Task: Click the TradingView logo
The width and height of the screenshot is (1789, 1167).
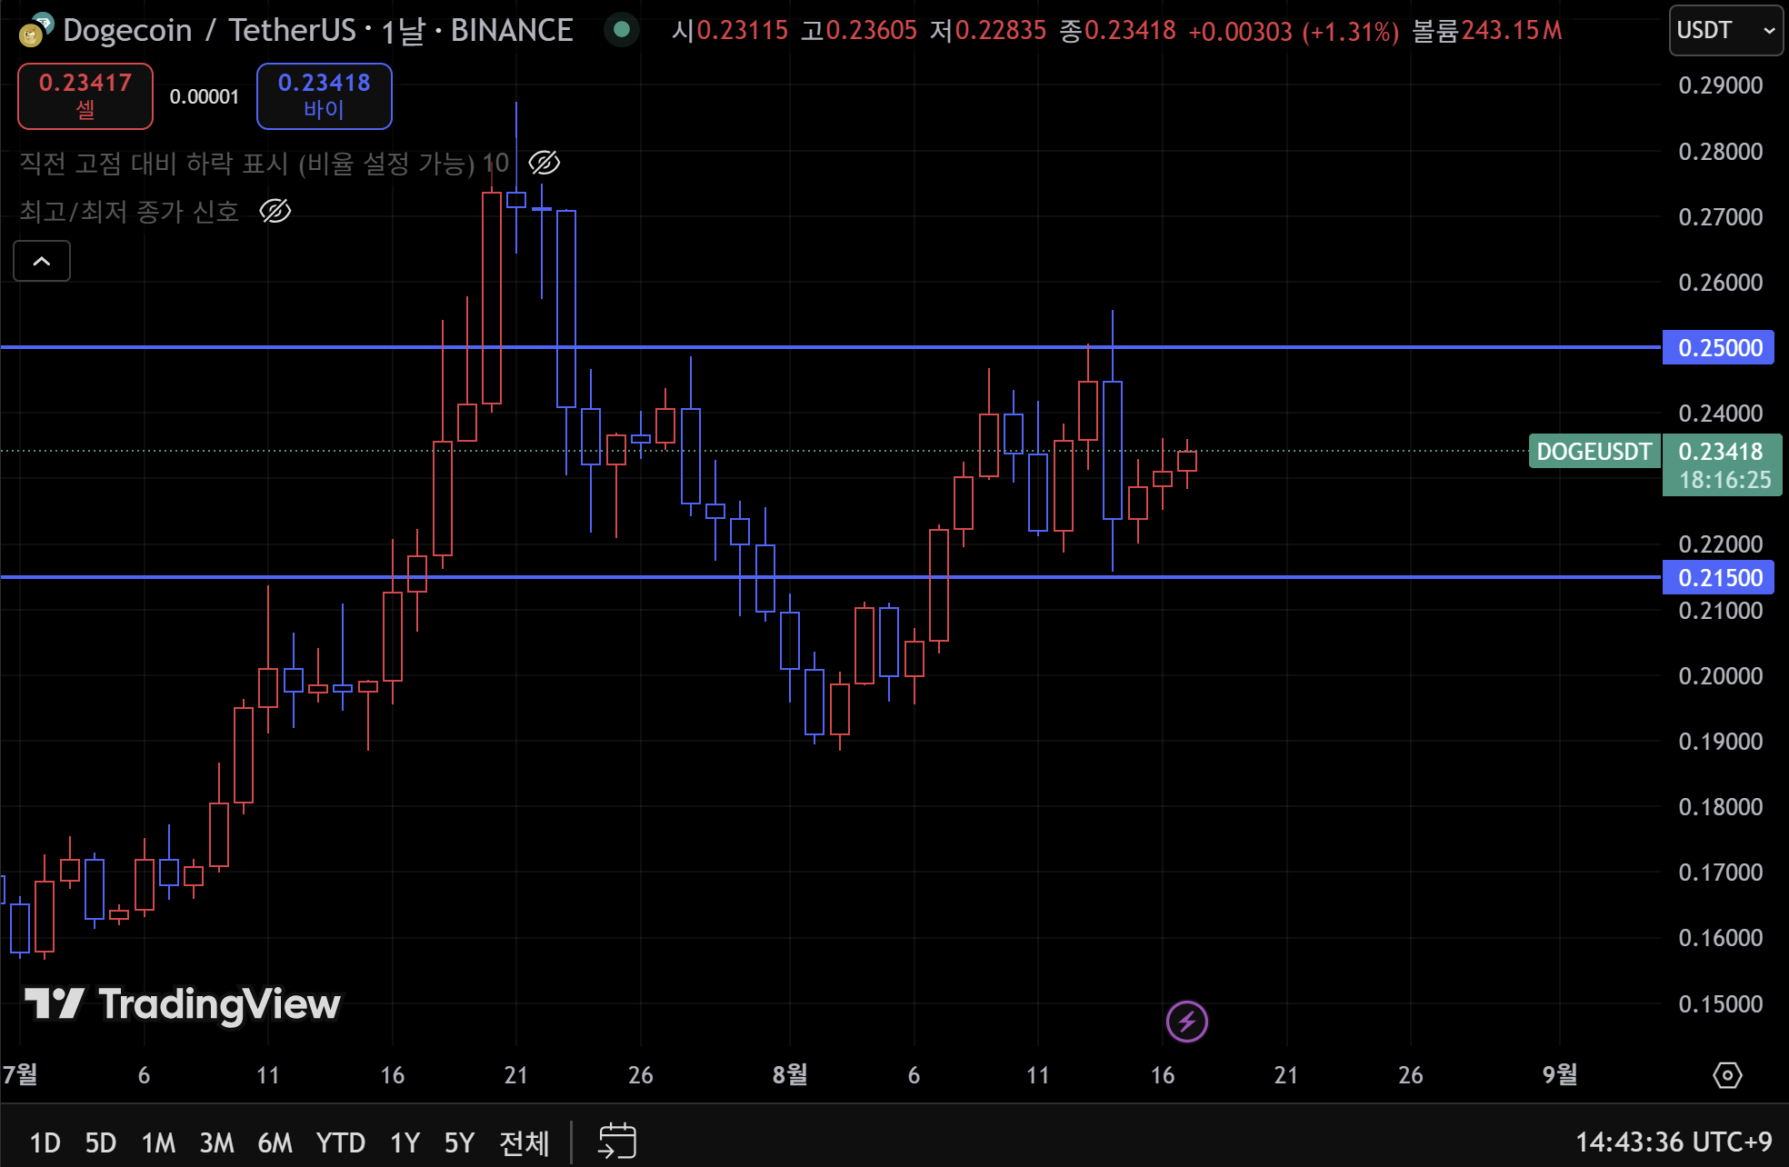Action: (x=182, y=1004)
